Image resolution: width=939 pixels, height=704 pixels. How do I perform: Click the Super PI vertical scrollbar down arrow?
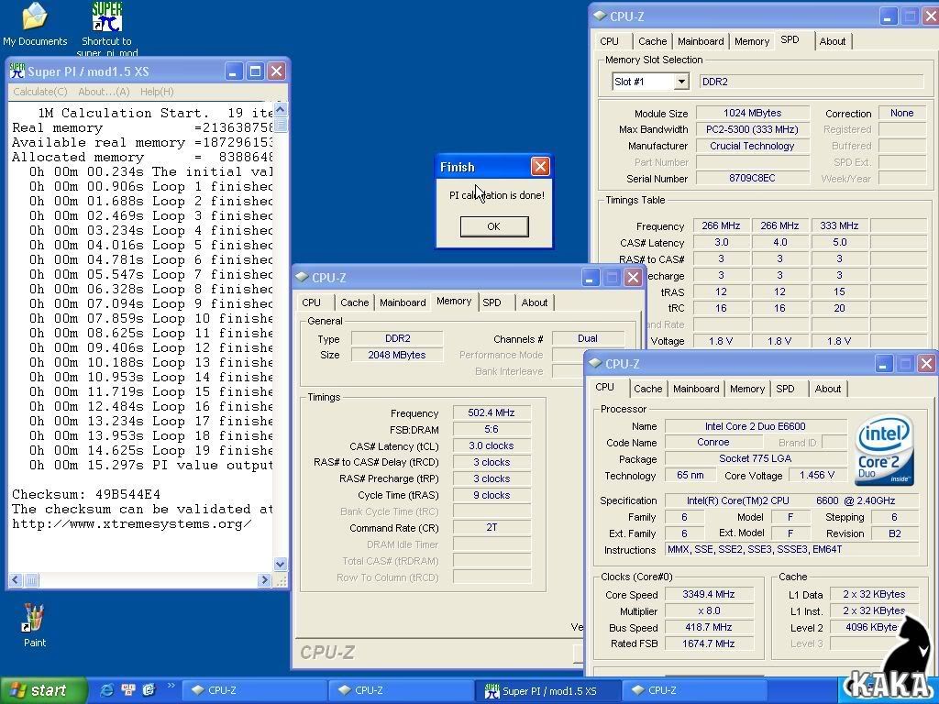click(x=280, y=564)
